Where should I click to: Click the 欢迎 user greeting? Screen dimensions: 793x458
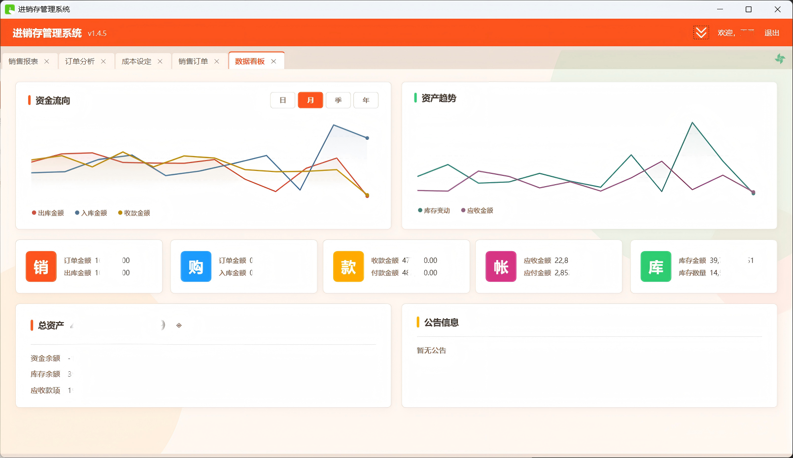click(726, 33)
